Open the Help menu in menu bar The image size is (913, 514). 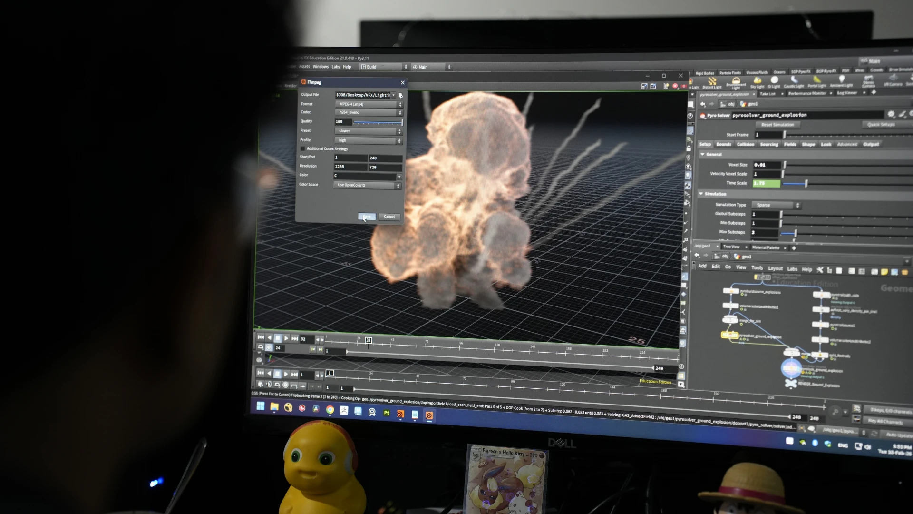point(347,67)
